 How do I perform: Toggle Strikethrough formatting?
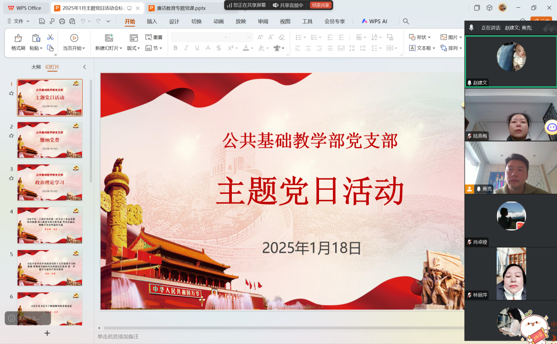point(208,48)
